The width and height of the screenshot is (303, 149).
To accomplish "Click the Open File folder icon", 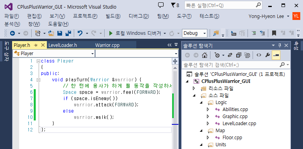I will point(51,33).
